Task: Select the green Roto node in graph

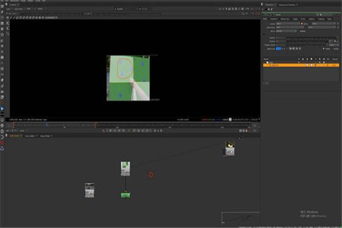Action: 125,195
